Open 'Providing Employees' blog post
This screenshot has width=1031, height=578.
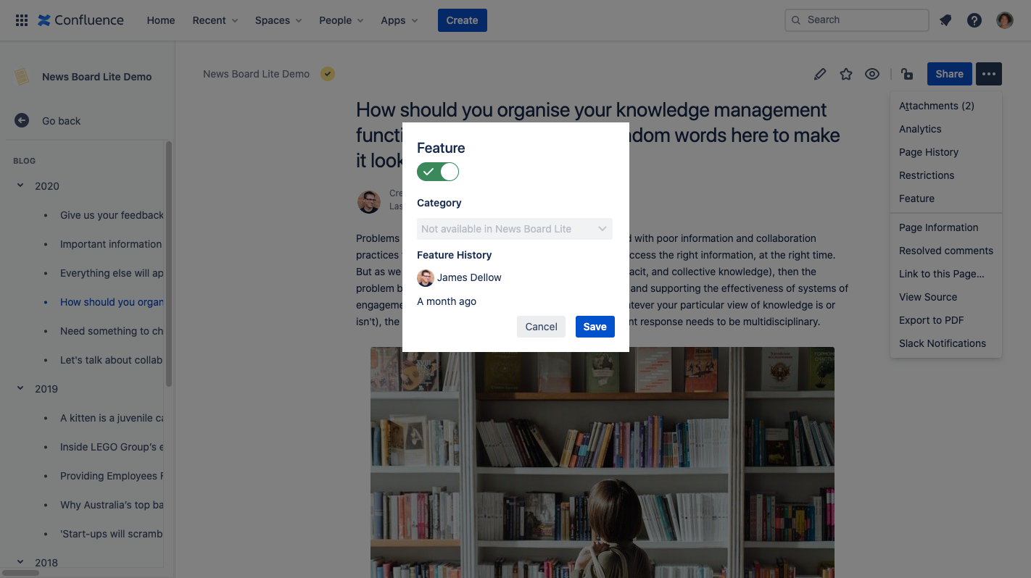pyautogui.click(x=112, y=476)
